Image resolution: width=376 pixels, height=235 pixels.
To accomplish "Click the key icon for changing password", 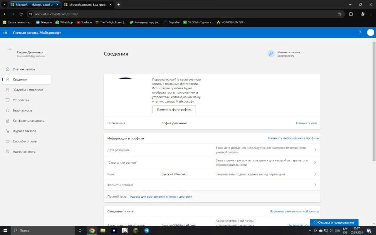I will click(x=271, y=54).
